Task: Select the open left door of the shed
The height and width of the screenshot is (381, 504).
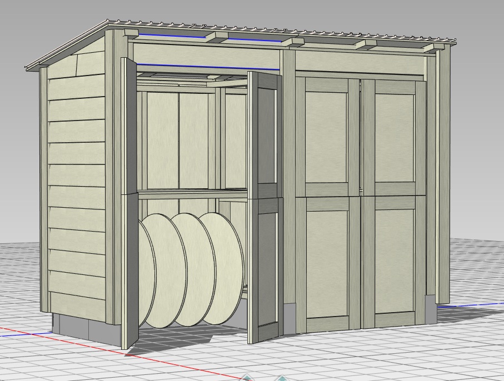Action: point(130,202)
